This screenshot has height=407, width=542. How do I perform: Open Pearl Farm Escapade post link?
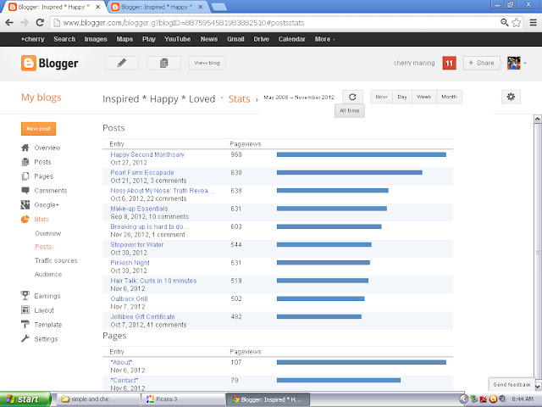[x=142, y=172]
